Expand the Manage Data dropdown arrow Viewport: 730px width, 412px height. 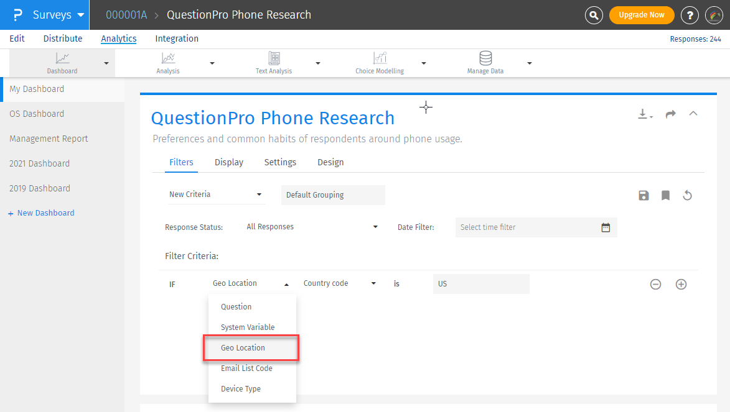pos(530,63)
